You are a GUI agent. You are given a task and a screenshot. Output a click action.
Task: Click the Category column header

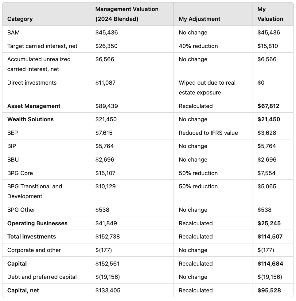click(x=20, y=19)
